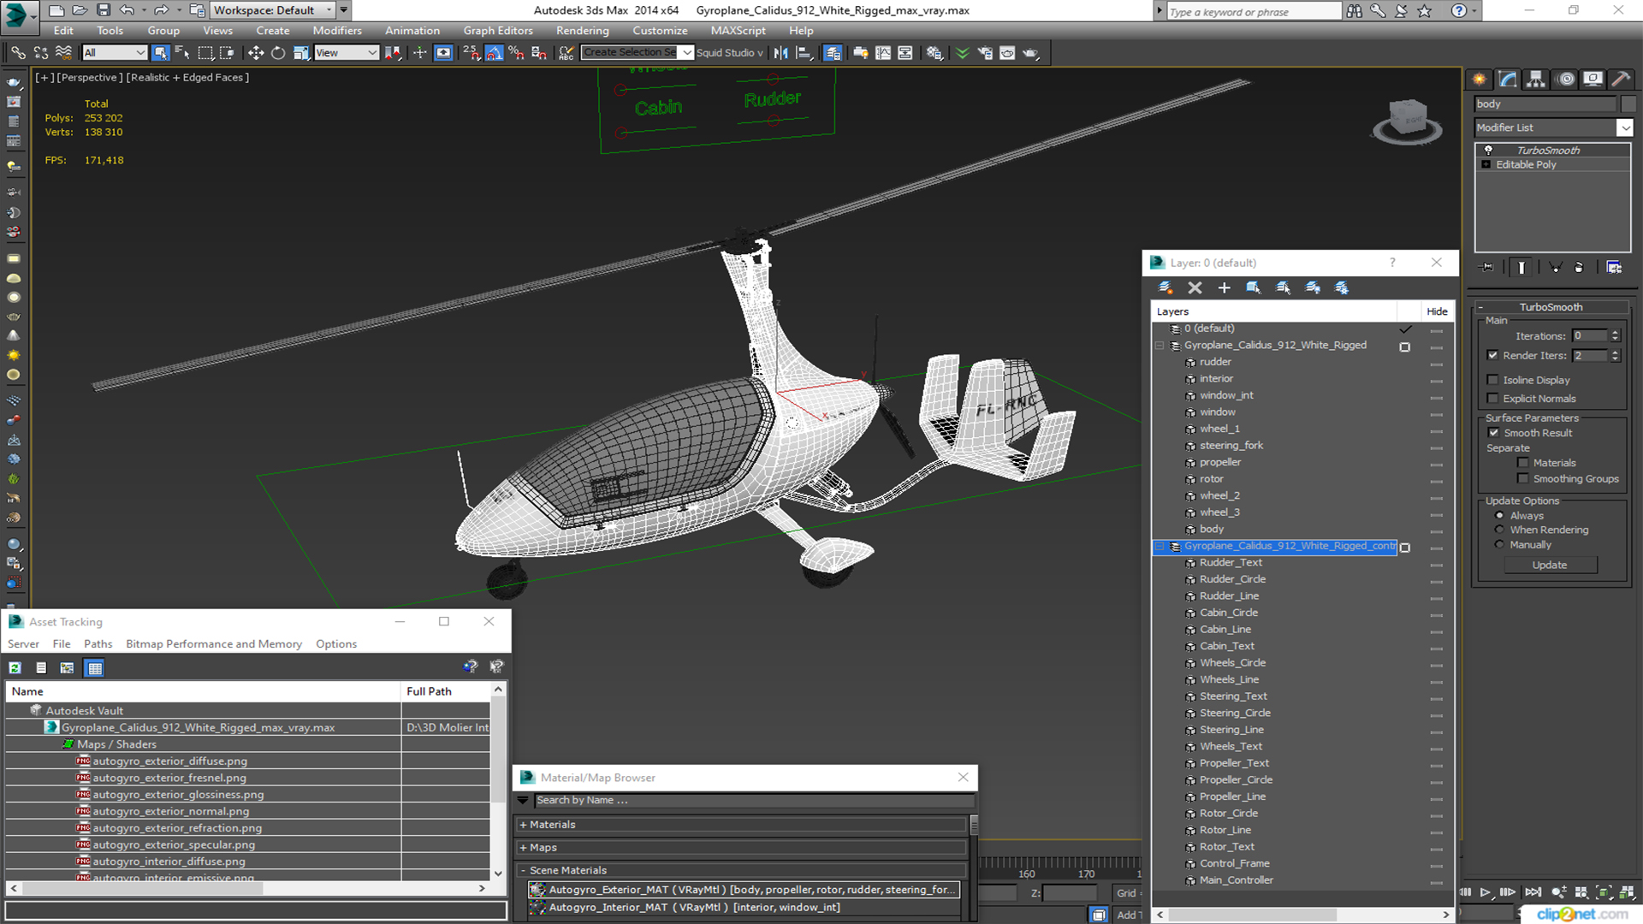Toggle the Render Iters checkbox
This screenshot has width=1643, height=924.
1492,356
